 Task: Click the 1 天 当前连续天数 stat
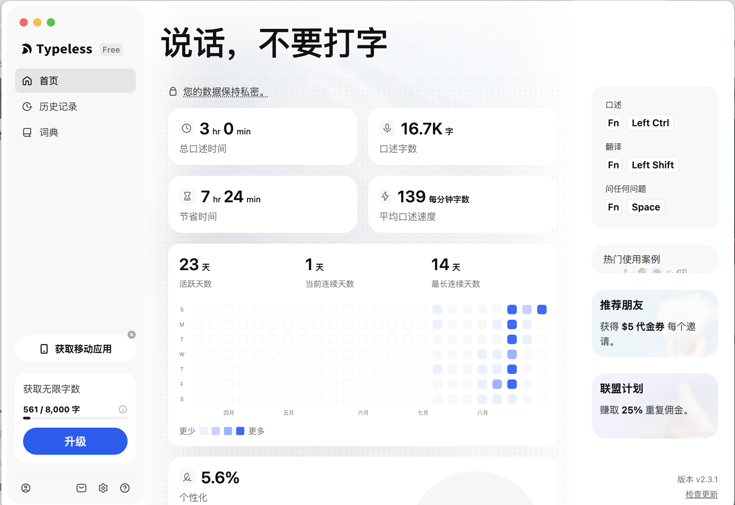[329, 272]
